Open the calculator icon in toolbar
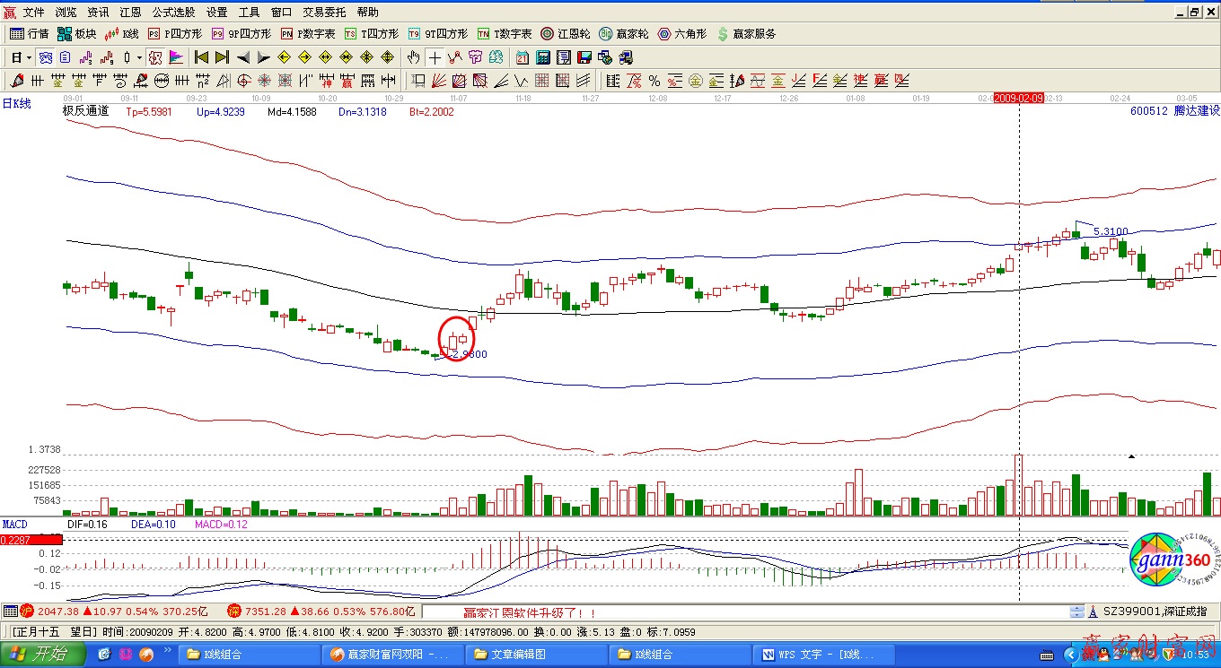 pos(542,57)
